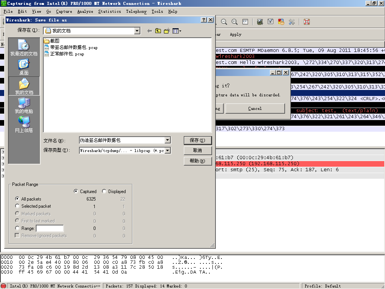Select 我最近的文档 in the places sidebar

[24, 47]
